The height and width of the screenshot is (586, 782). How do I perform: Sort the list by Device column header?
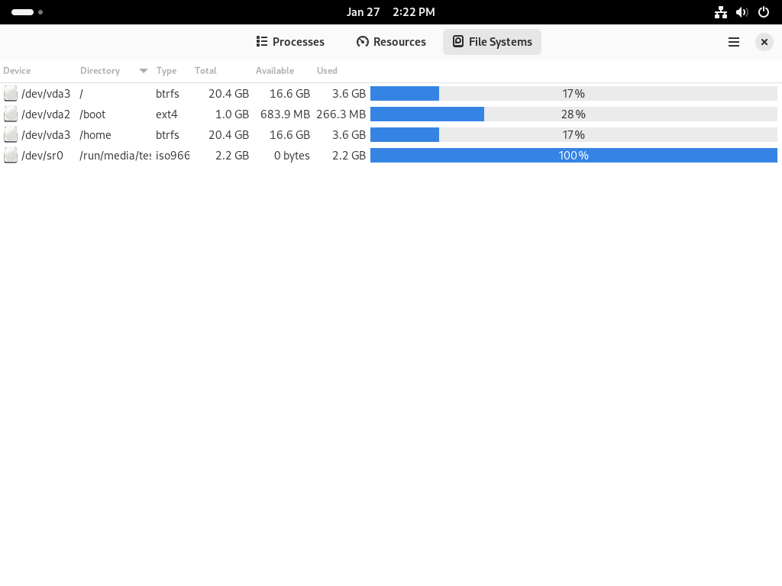[17, 71]
